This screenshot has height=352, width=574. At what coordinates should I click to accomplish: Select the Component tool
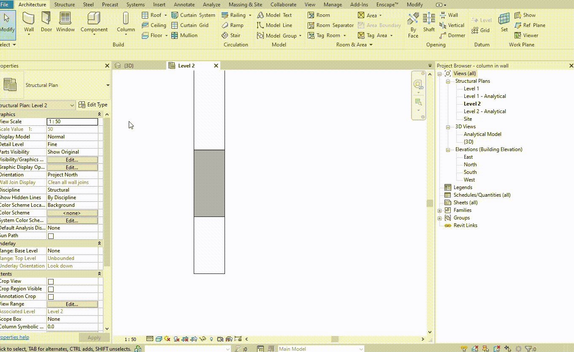(94, 23)
